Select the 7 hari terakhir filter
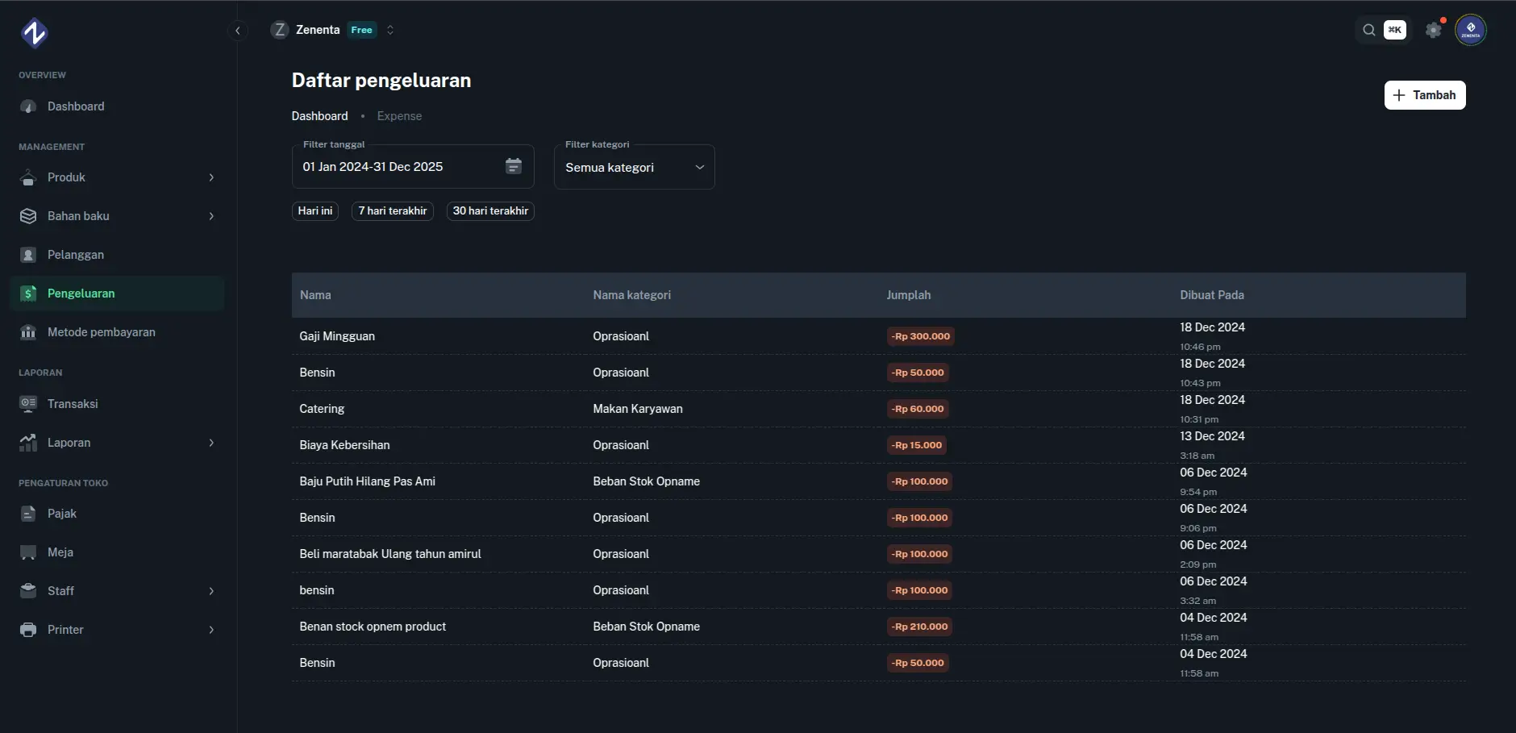Viewport: 1516px width, 733px height. [x=393, y=210]
